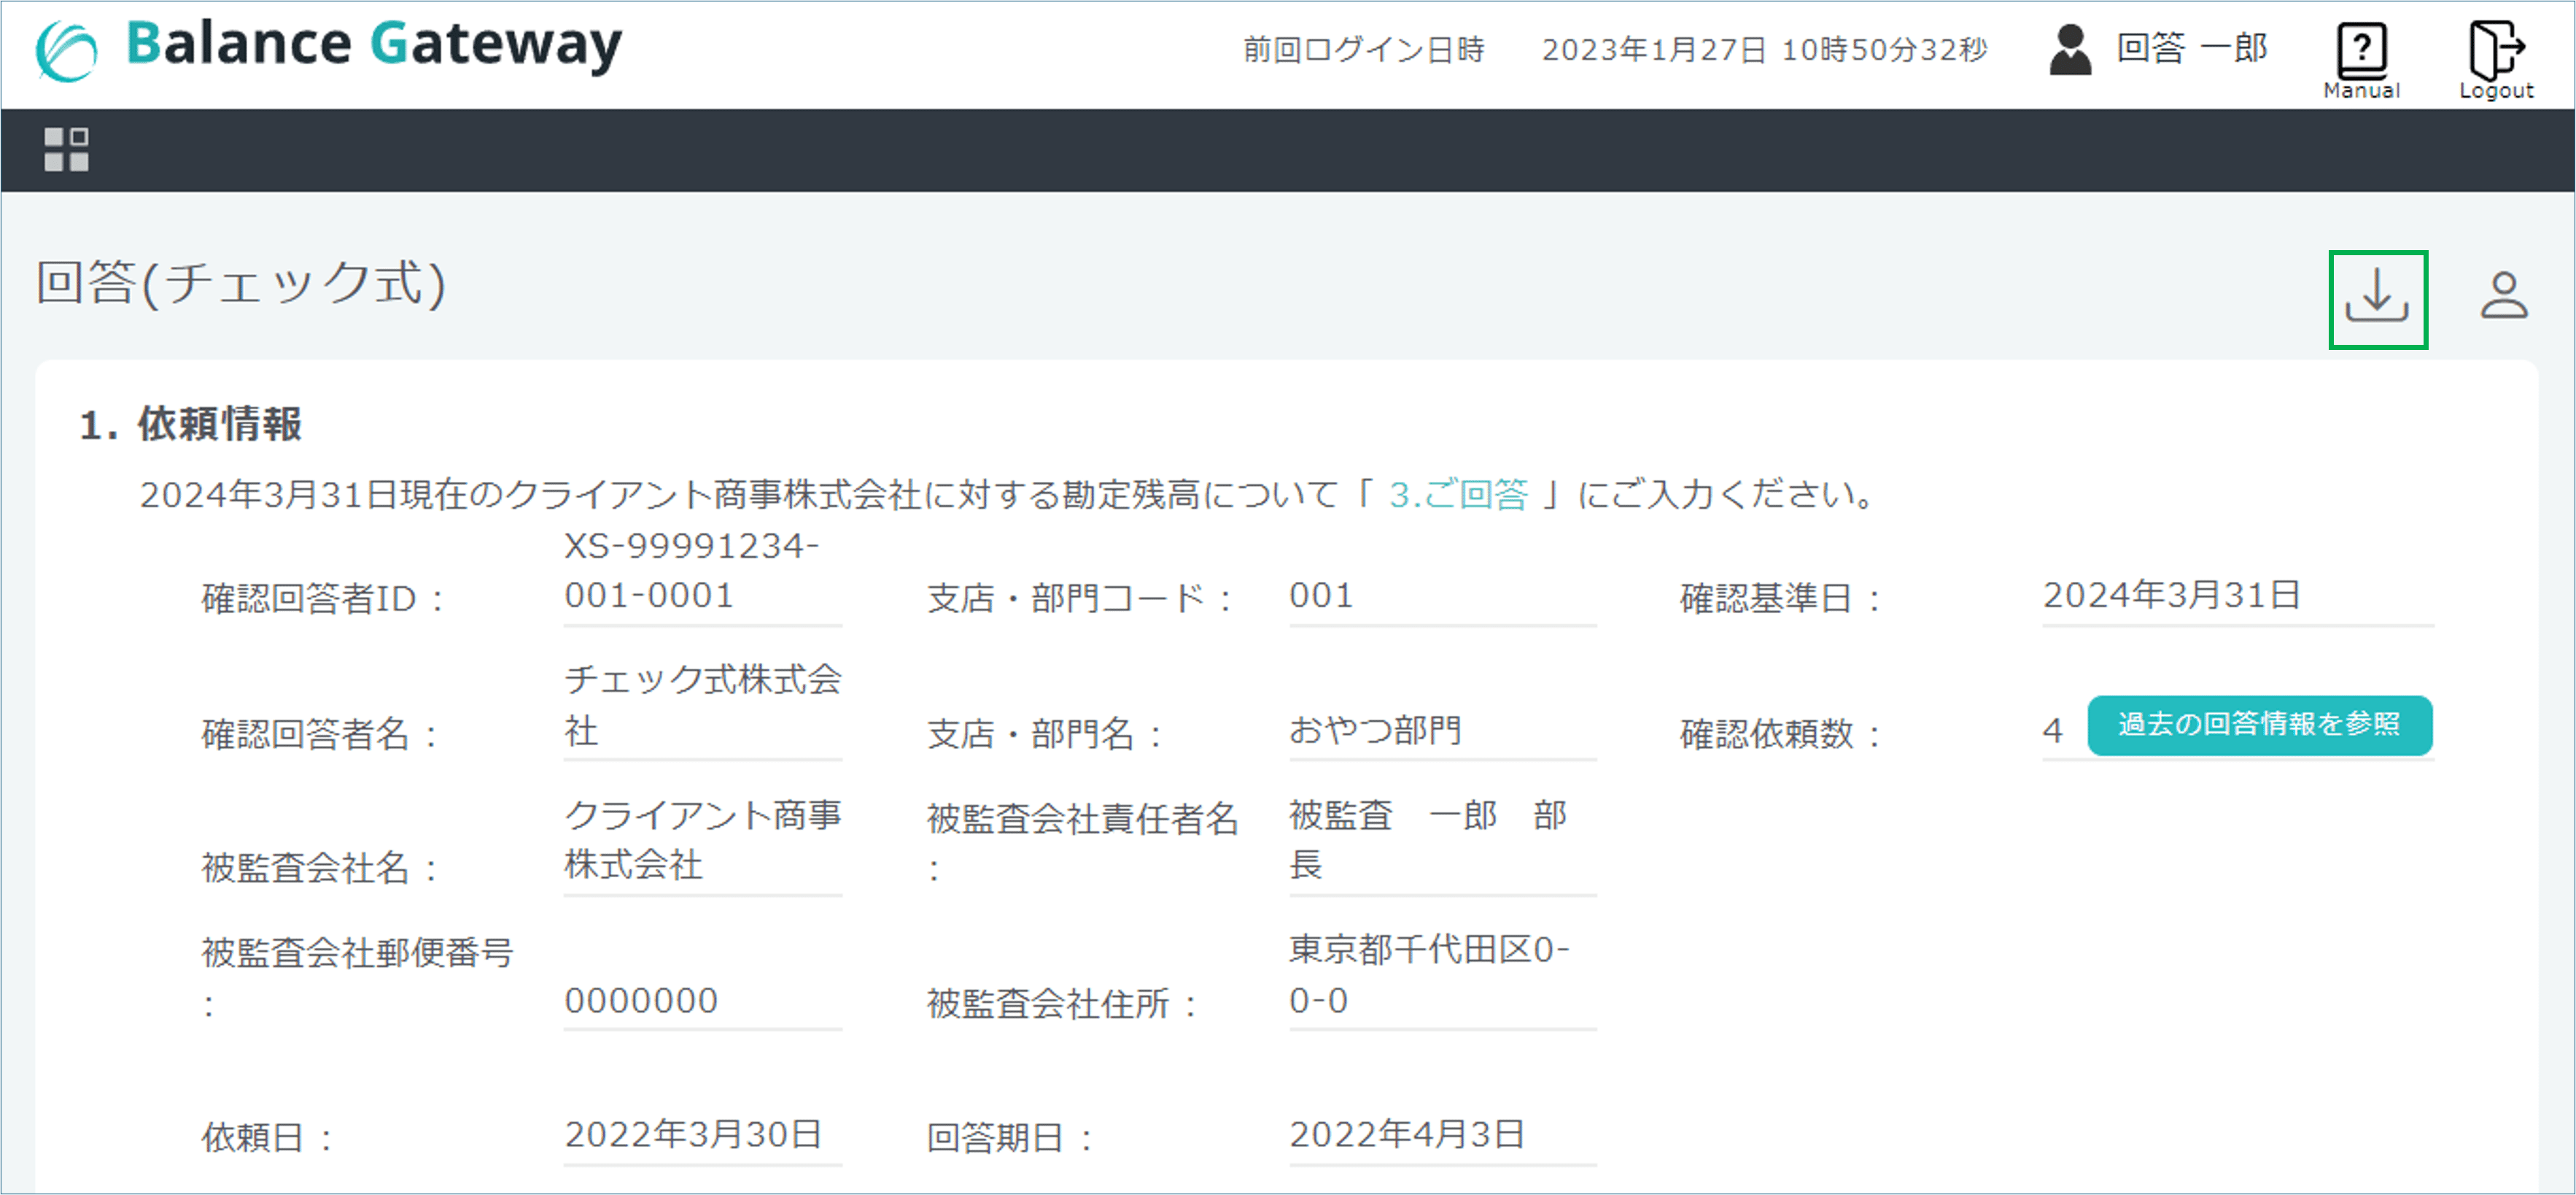
Task: Click the 確認回答者名 value field
Action: (702, 705)
